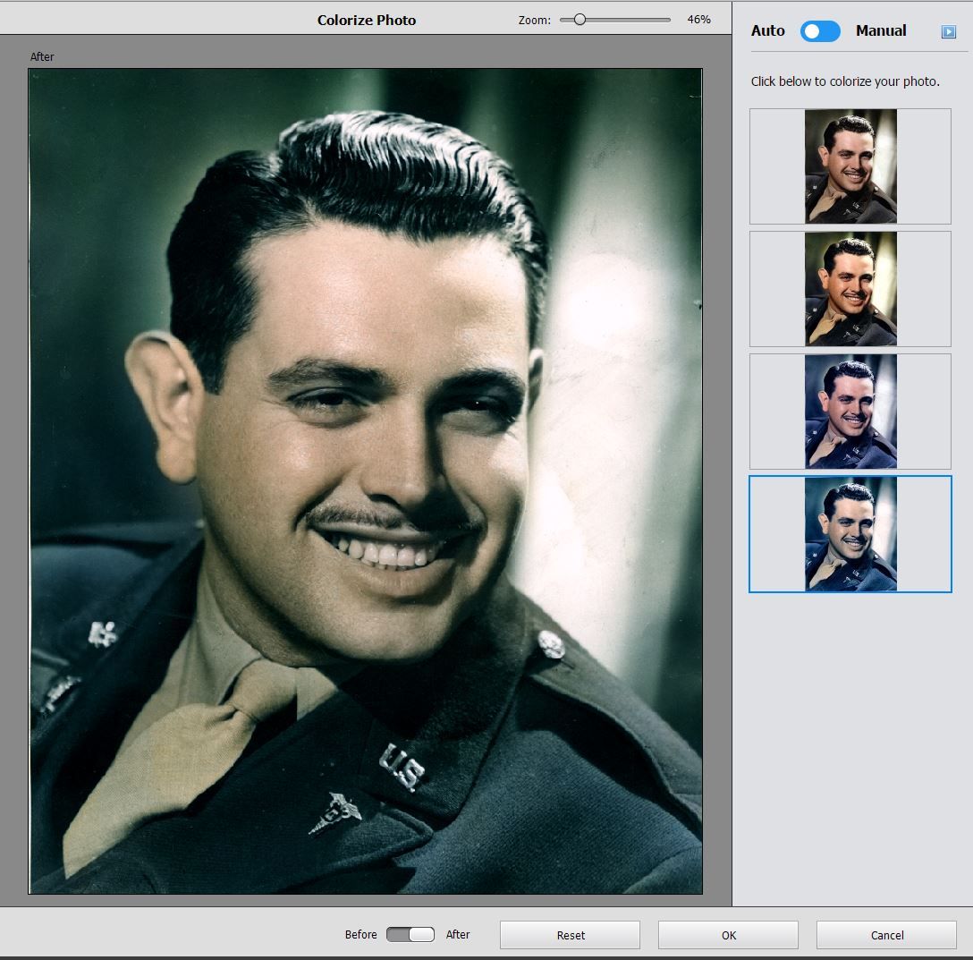Confirm colorization by clicking OK
Viewport: 973px width, 960px height.
[x=727, y=934]
